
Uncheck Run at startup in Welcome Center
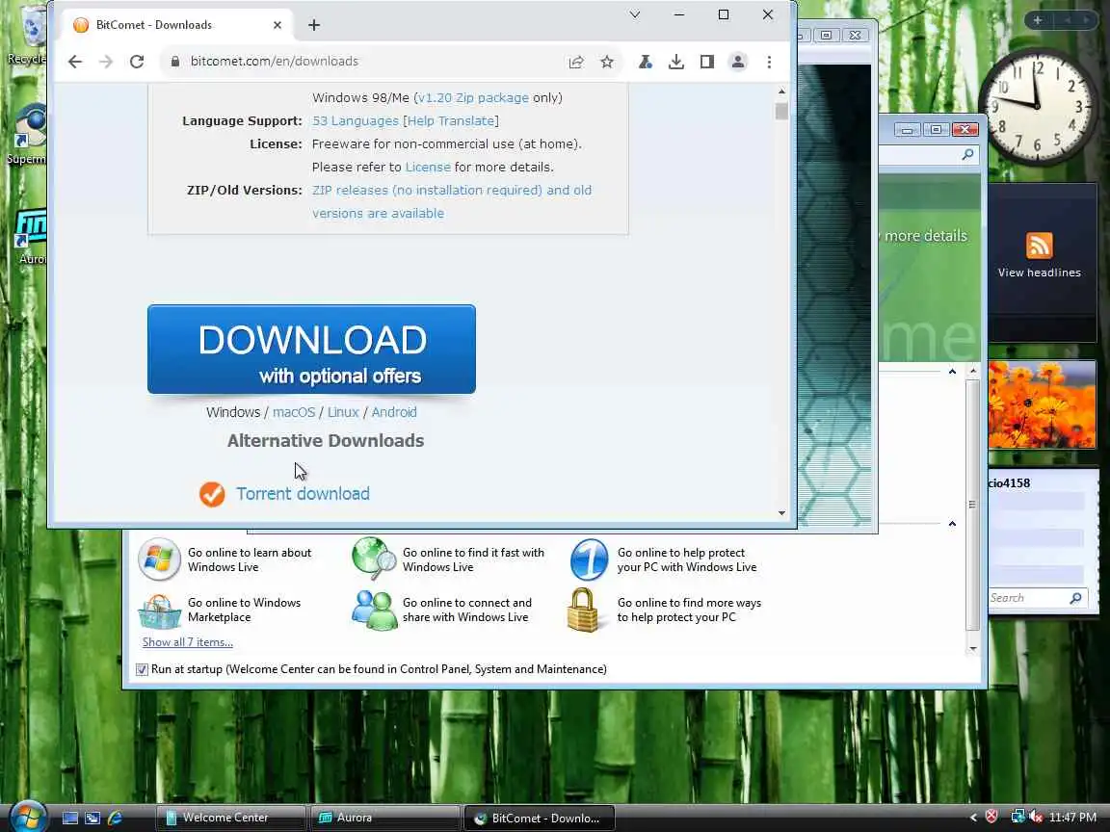pyautogui.click(x=142, y=669)
